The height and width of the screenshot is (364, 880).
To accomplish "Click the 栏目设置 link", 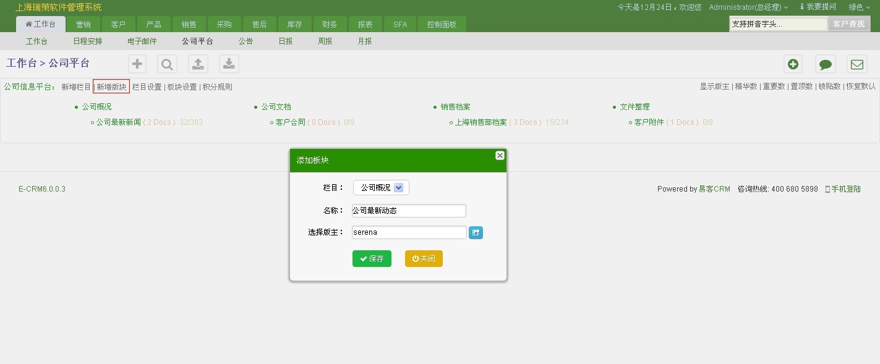I will [x=147, y=87].
